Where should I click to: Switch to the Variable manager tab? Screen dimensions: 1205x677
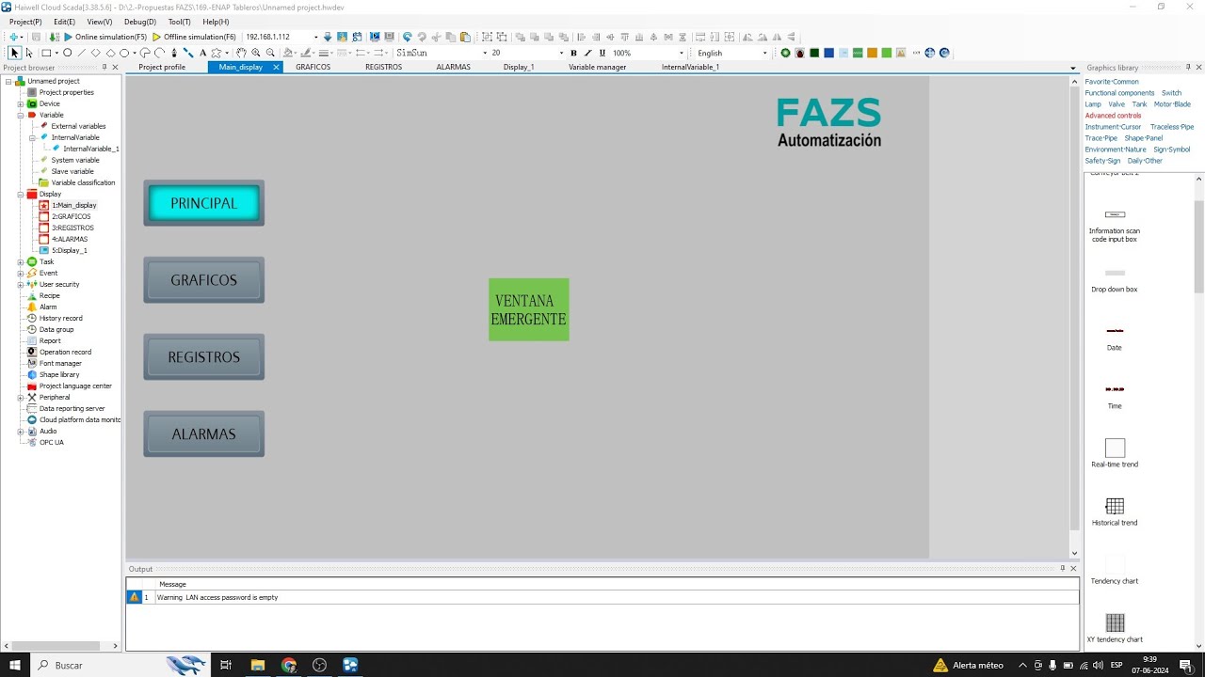(597, 67)
